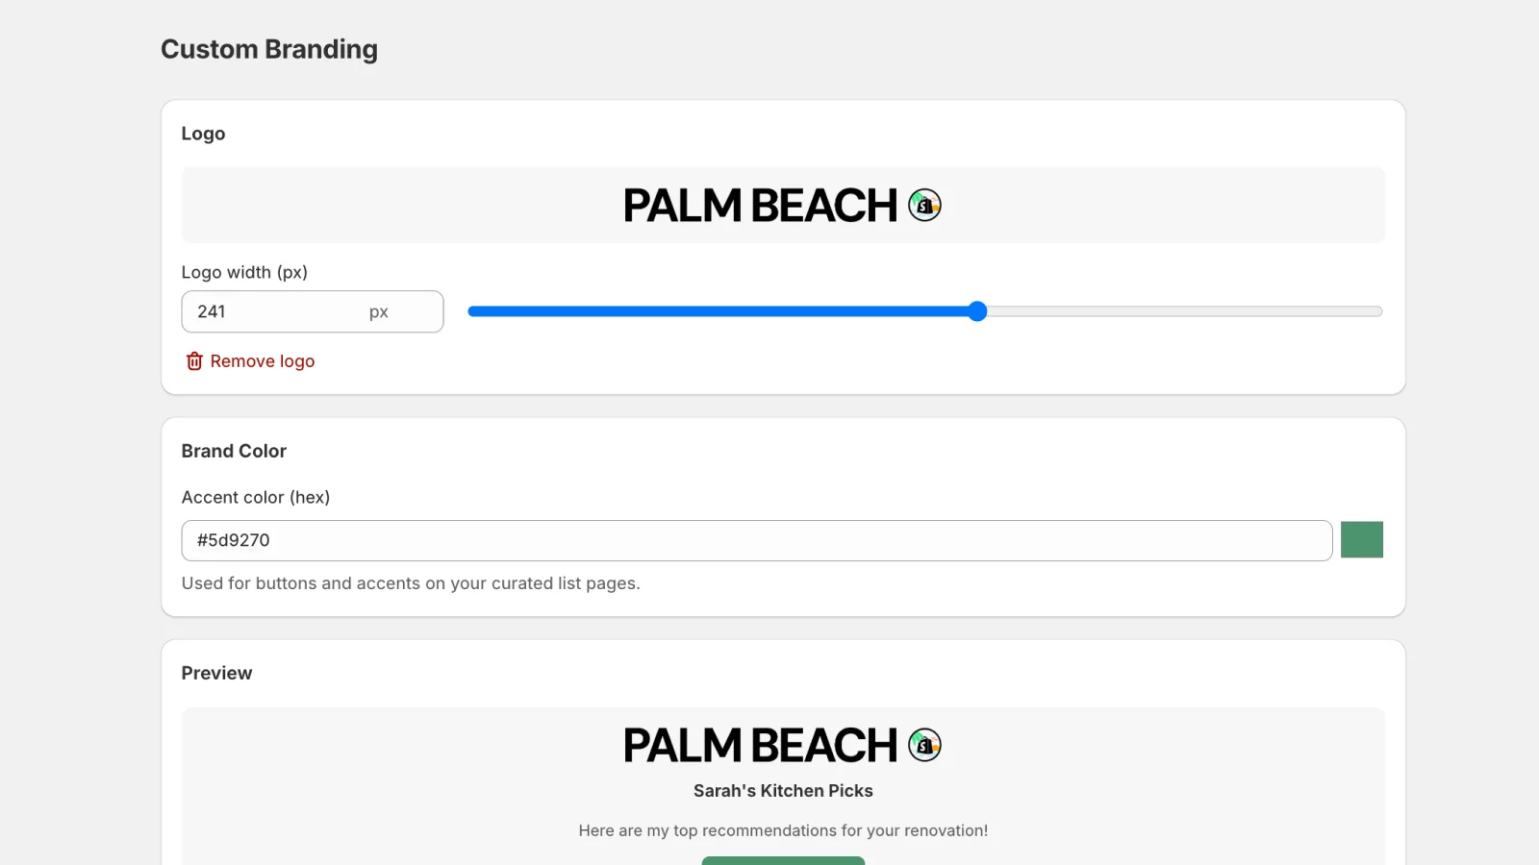Image resolution: width=1539 pixels, height=865 pixels.
Task: Click the PALM BEACH wordmark in Logo card
Action: [x=760, y=206]
